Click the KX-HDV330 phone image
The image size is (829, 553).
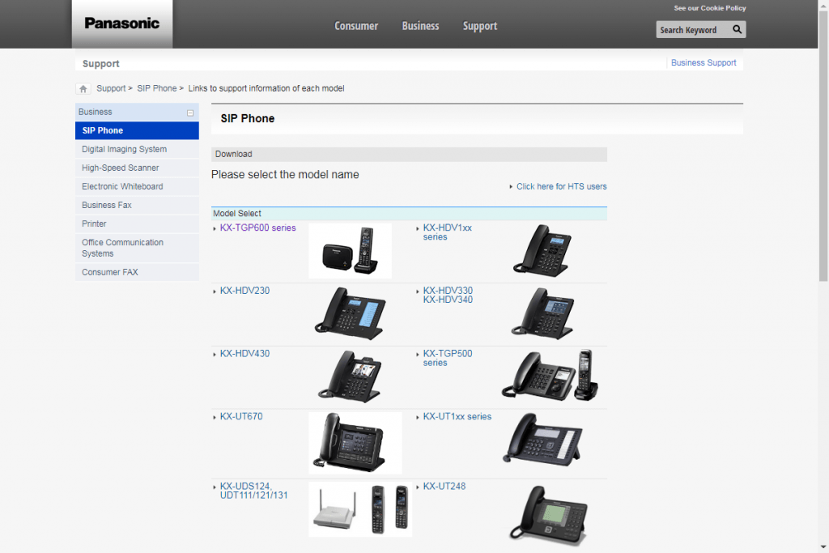pos(542,313)
